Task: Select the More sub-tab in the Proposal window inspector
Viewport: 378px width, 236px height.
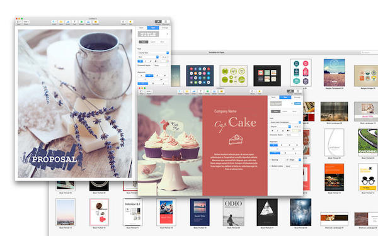Action: (163, 42)
